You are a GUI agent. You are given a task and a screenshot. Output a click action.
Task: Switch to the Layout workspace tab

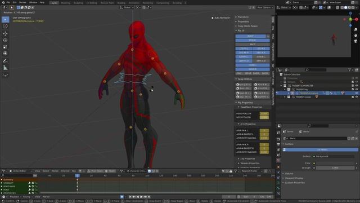click(54, 3)
